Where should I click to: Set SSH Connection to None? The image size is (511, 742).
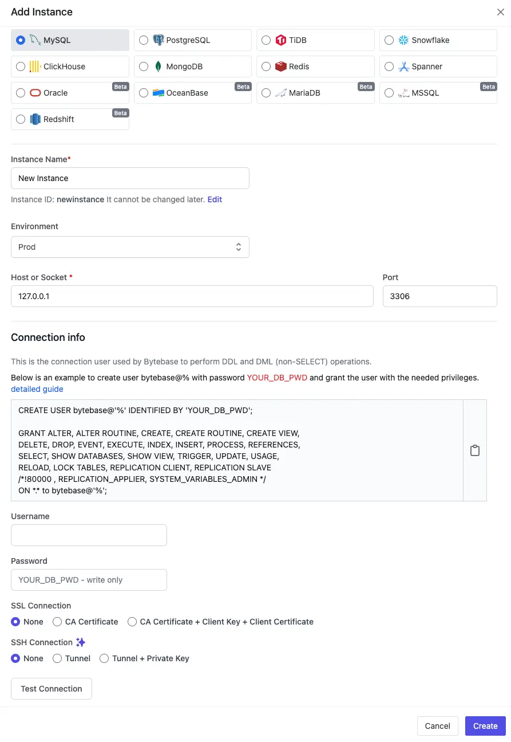[15, 658]
